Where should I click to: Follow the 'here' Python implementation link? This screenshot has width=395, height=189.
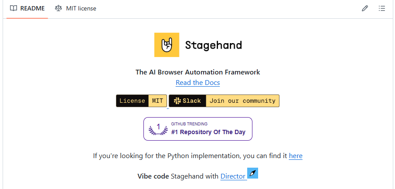[x=296, y=156]
